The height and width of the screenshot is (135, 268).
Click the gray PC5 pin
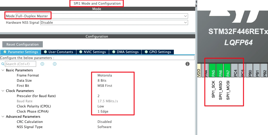point(242,70)
